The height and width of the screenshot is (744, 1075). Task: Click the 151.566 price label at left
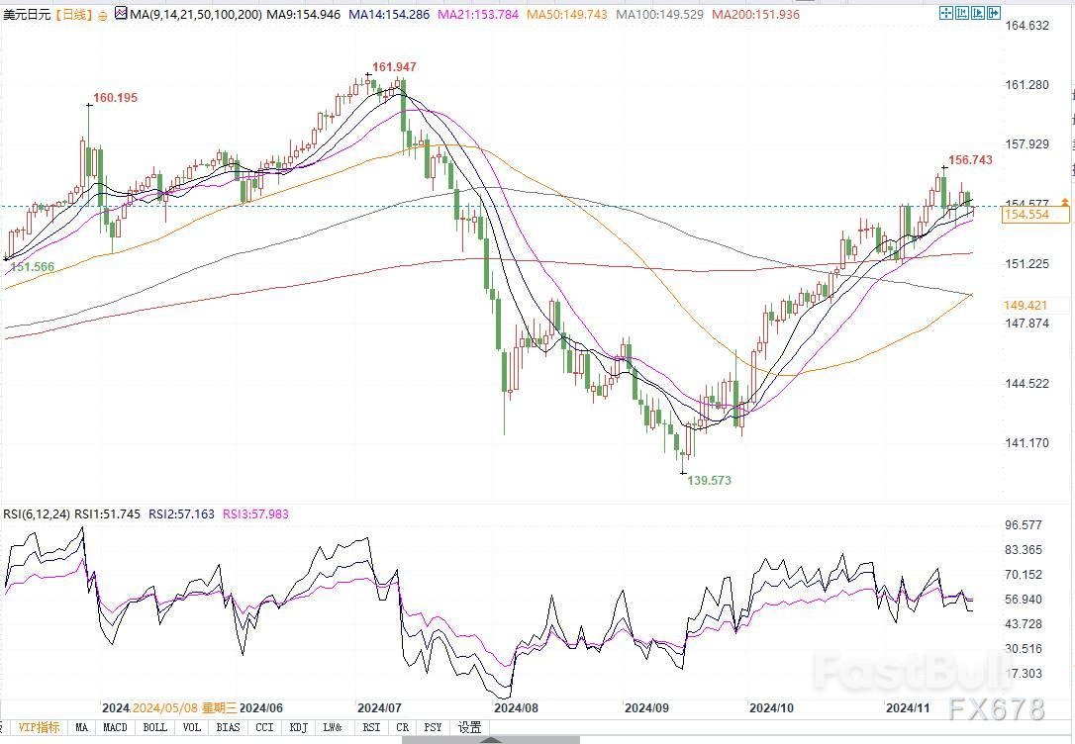(x=33, y=267)
